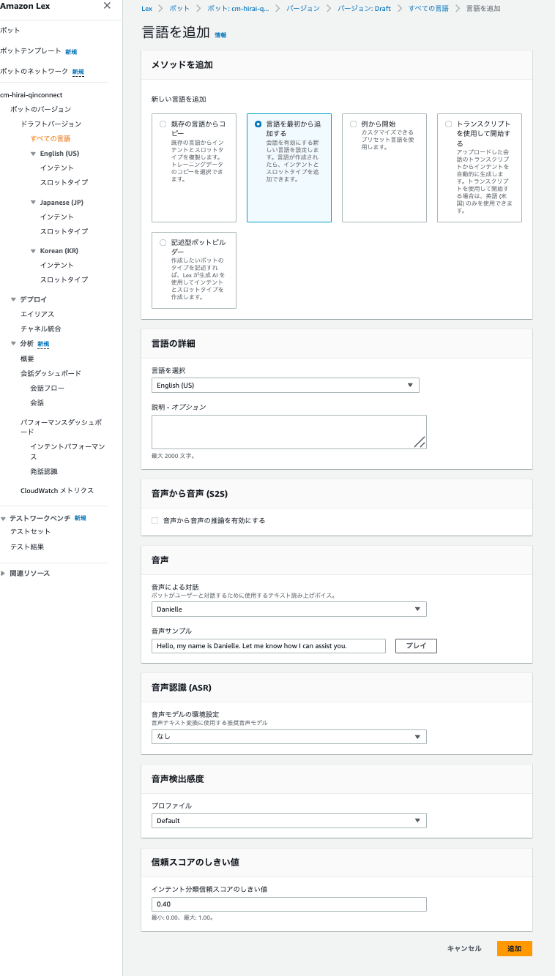This screenshot has width=555, height=976.
Task: Select 言語を最初から追加する radio option
Action: (x=258, y=124)
